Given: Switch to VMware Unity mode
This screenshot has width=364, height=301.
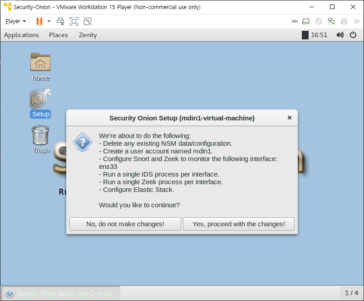Looking at the screenshot, I should [88, 21].
